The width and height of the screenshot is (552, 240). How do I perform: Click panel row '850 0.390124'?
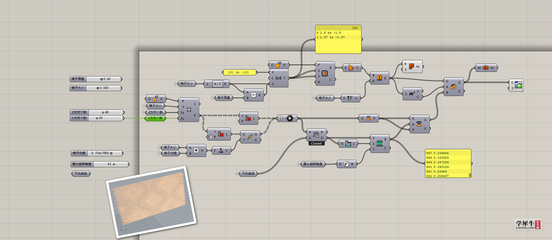click(x=447, y=167)
